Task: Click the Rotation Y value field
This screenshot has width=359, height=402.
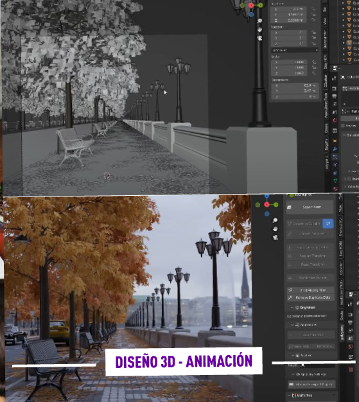Action: [x=289, y=38]
